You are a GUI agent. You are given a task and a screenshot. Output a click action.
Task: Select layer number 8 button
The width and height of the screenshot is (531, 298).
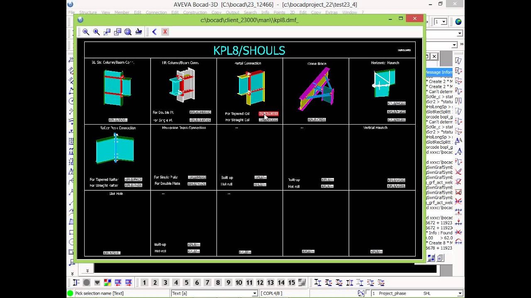(x=218, y=283)
